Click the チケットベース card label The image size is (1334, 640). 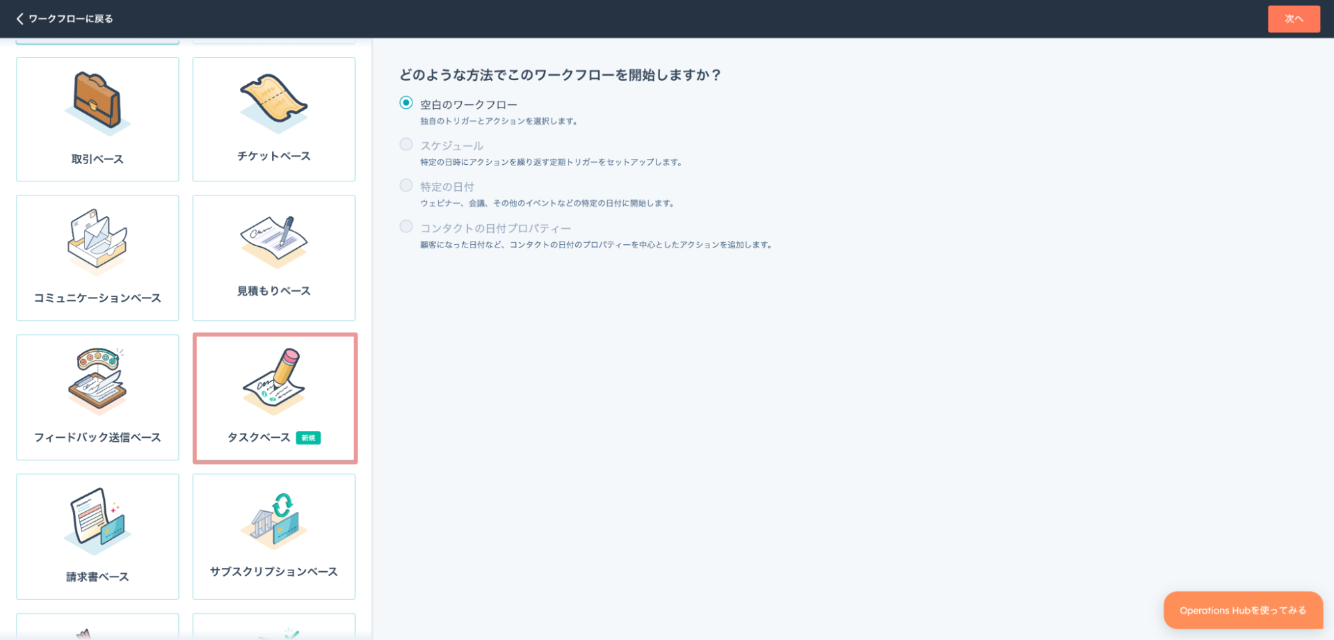[274, 155]
